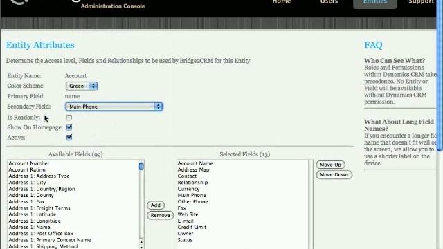Select Address 1: Latitude field

coord(73,214)
